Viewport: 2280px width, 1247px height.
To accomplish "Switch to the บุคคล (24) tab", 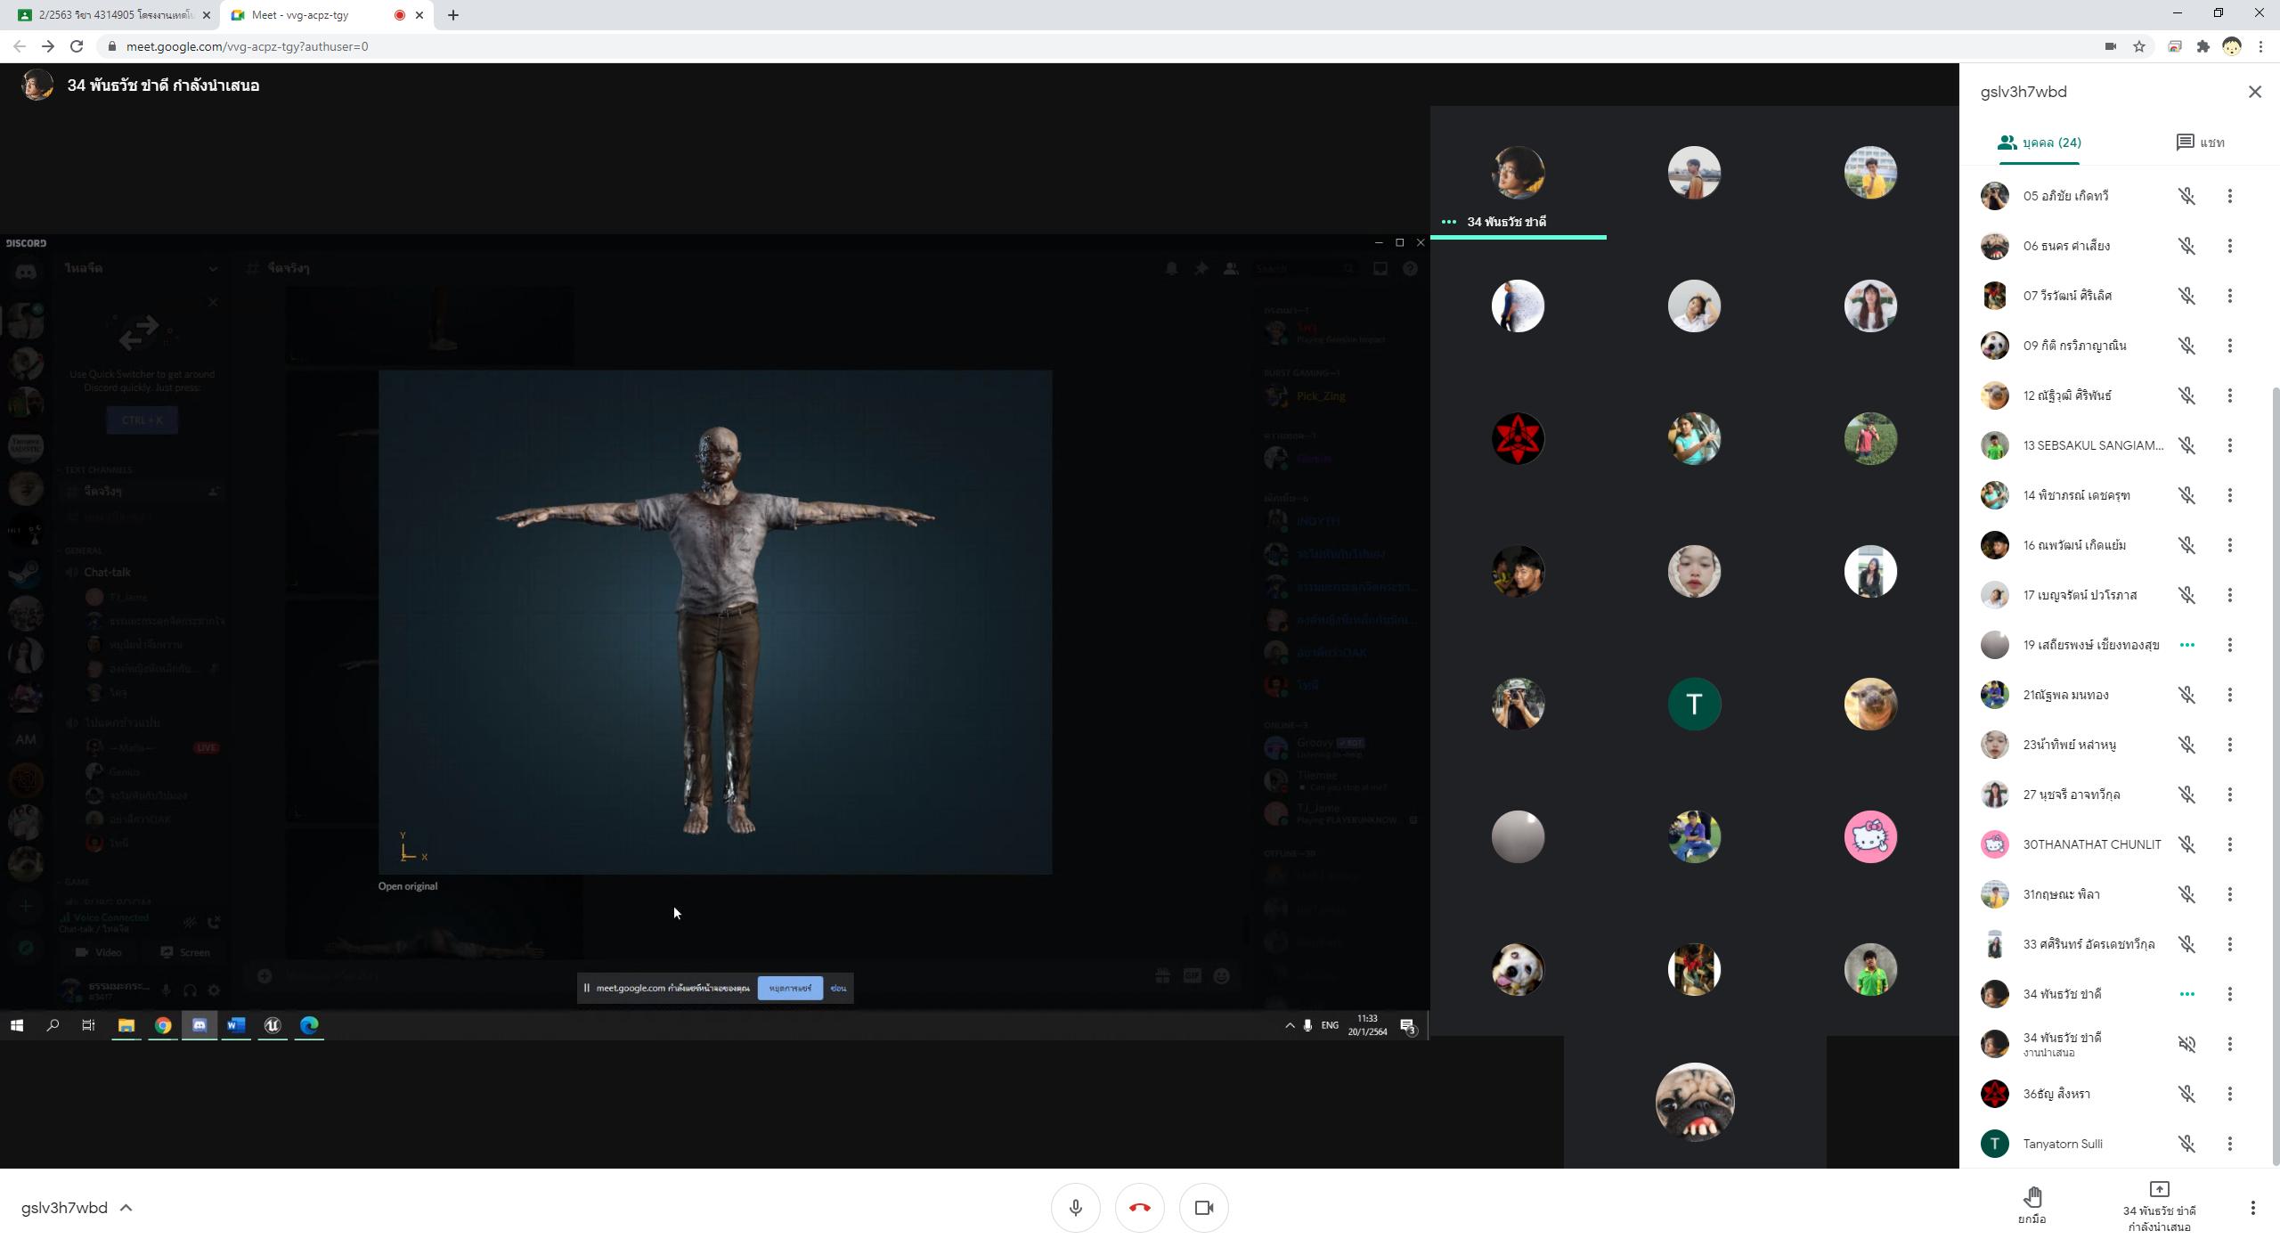I will 2039,143.
